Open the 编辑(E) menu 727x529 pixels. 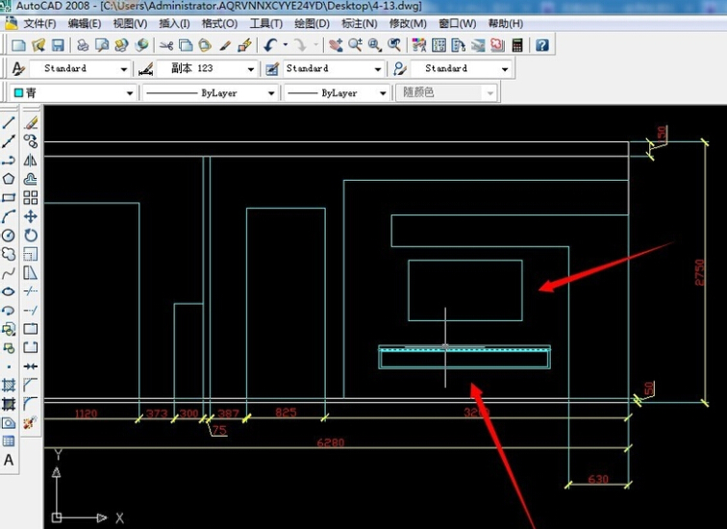point(85,24)
